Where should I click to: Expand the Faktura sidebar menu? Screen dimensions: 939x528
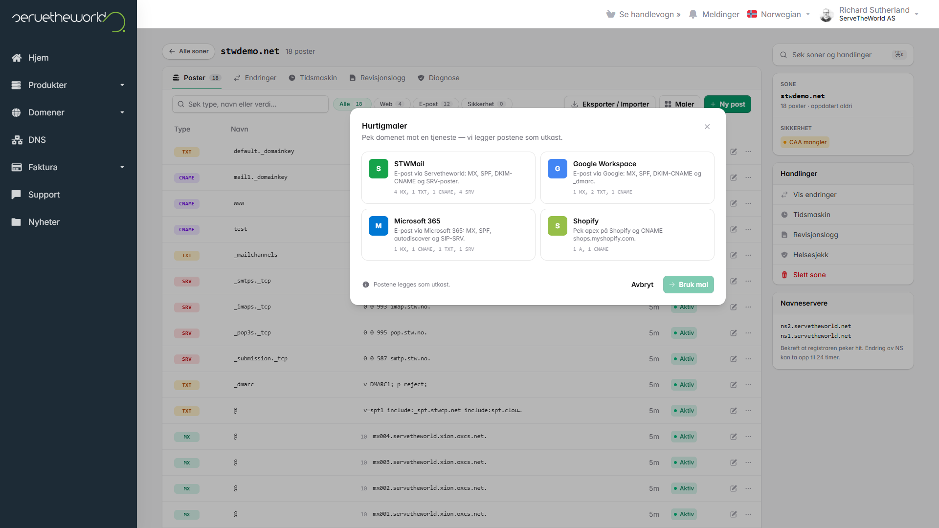click(x=122, y=167)
